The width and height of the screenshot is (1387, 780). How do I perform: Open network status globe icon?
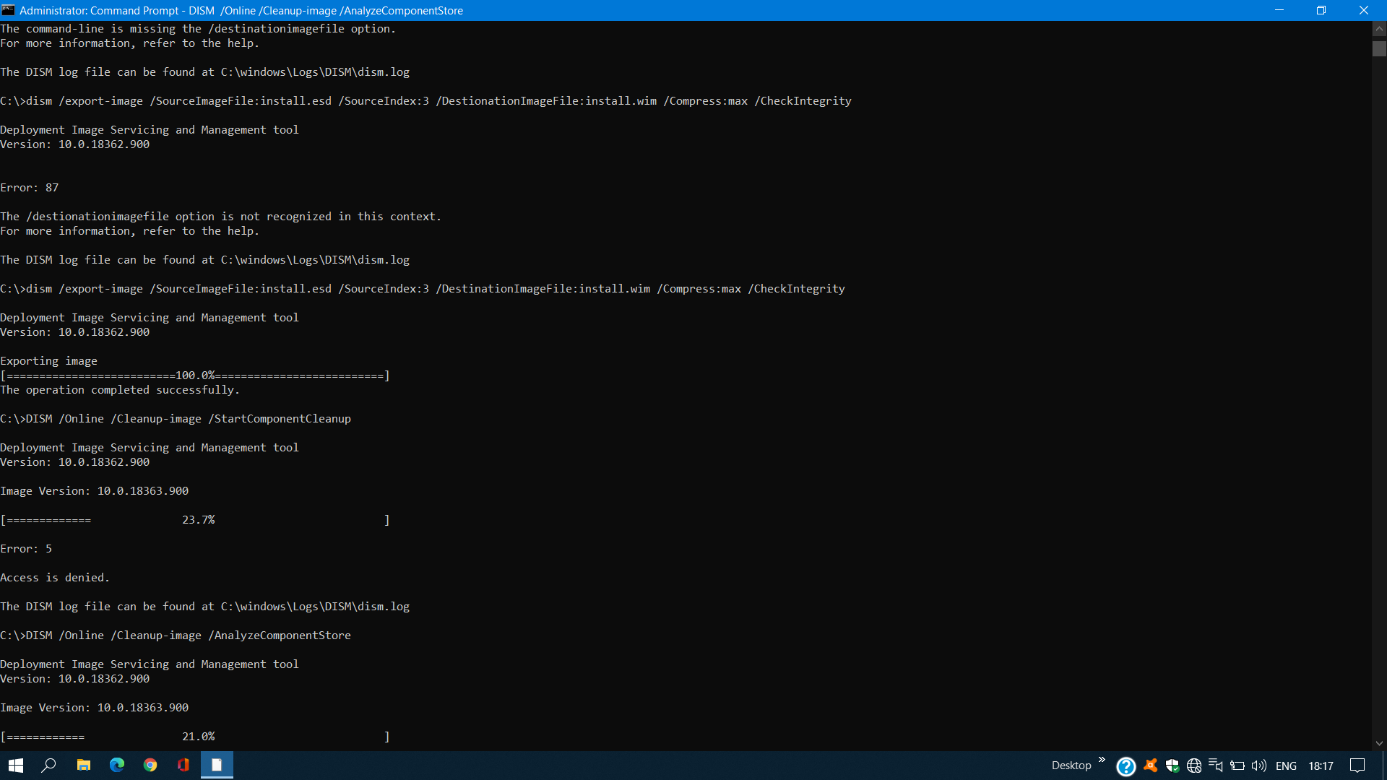click(x=1194, y=766)
